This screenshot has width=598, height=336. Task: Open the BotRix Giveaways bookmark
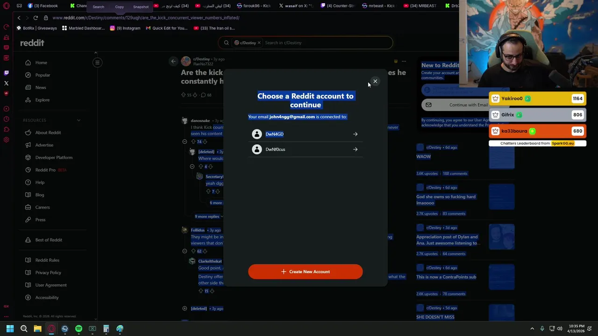pos(36,28)
